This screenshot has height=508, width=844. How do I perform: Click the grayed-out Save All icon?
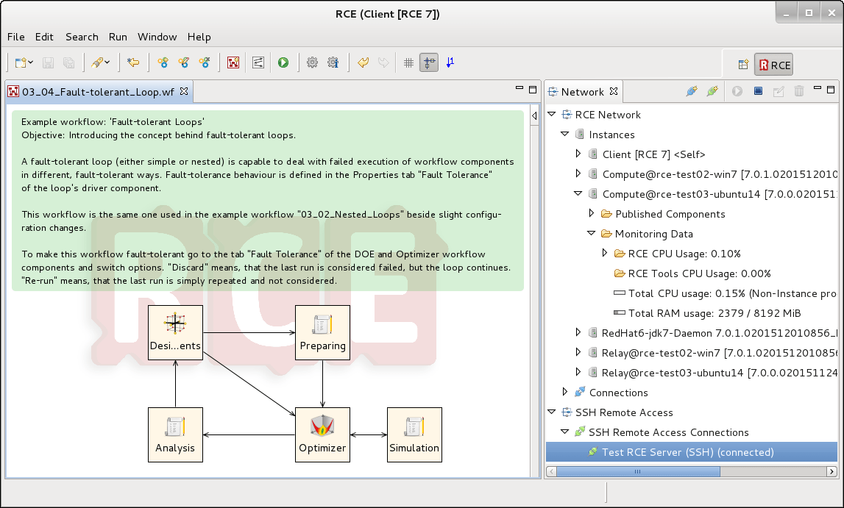pyautogui.click(x=69, y=63)
